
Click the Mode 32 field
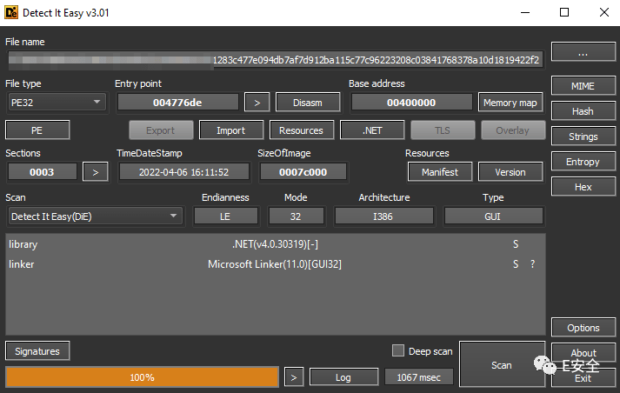click(296, 216)
